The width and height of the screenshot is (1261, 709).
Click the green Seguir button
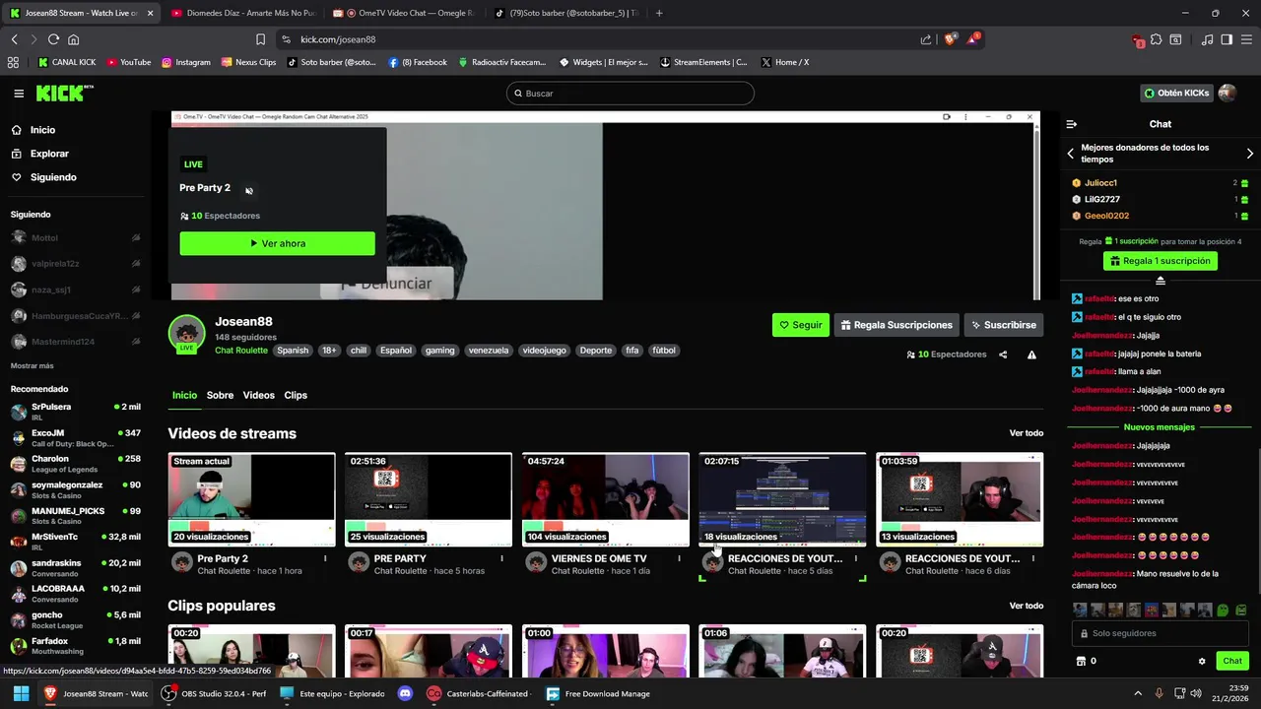[801, 325]
